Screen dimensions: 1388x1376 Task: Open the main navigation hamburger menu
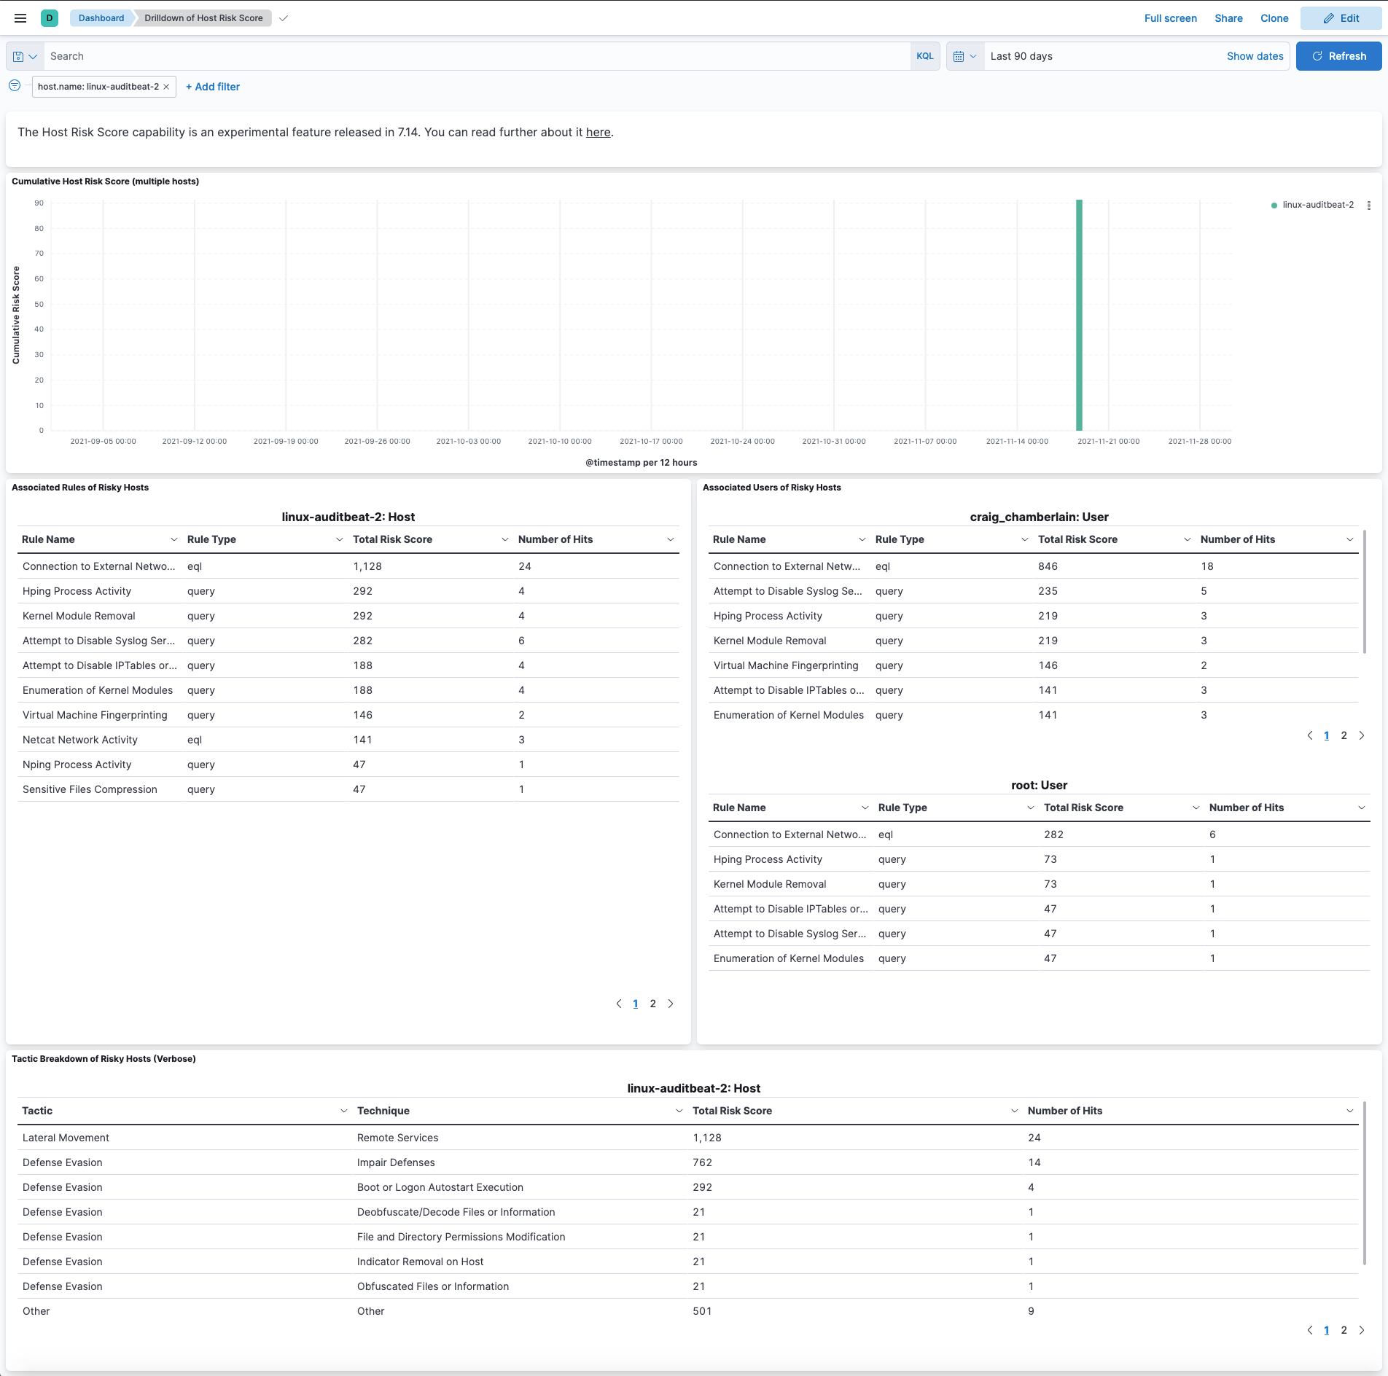[x=20, y=17]
